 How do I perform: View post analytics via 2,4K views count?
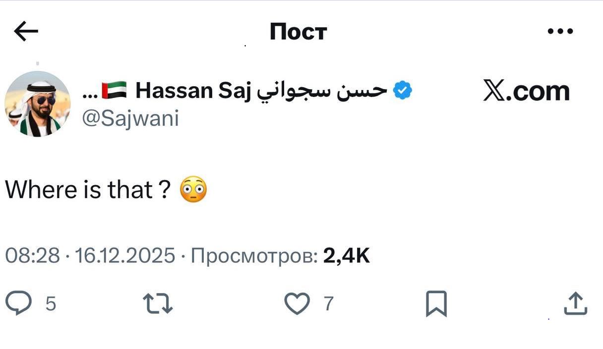pos(346,256)
